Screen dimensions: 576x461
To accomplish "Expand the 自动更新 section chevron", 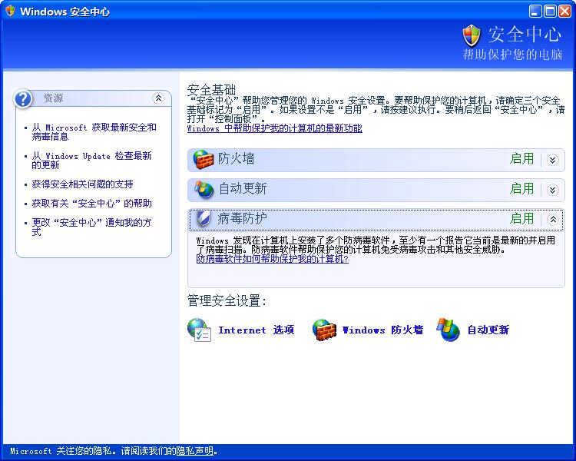I will [x=552, y=190].
